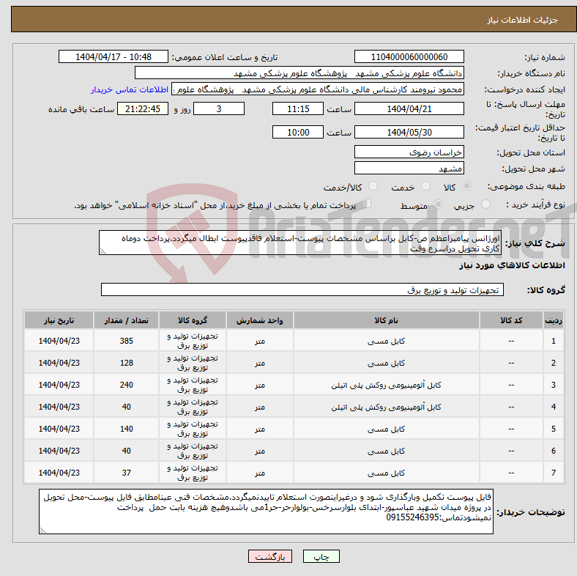This screenshot has height=576, width=577.
Task: Click the description textarea resize handle
Action: [103, 251]
